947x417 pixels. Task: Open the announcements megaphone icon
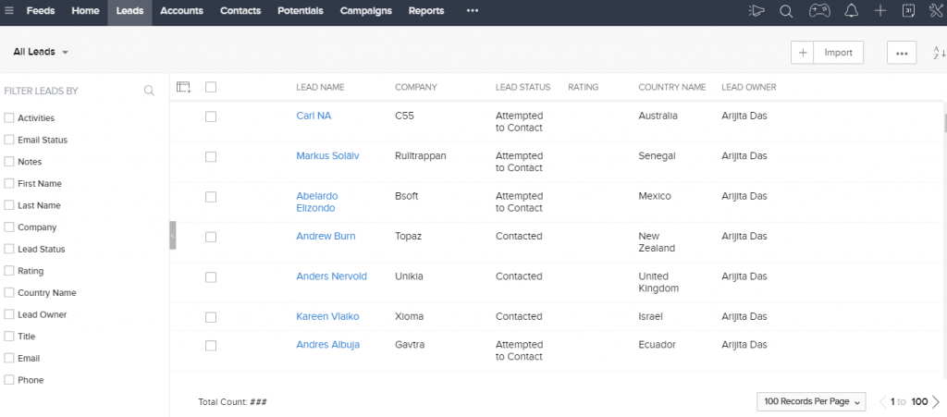[756, 11]
